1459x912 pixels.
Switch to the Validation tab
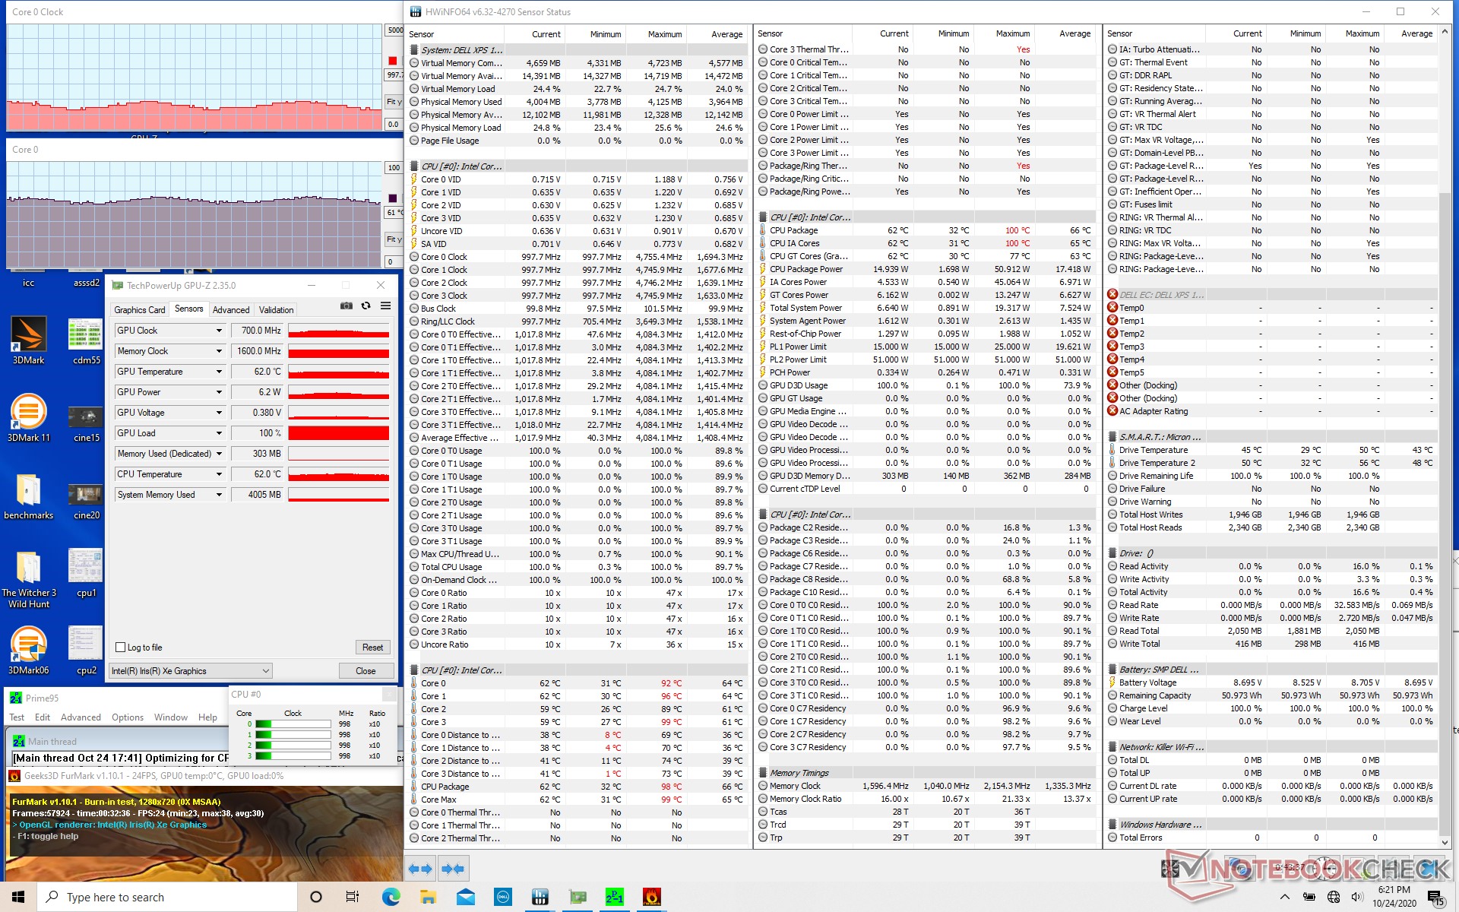tap(276, 310)
